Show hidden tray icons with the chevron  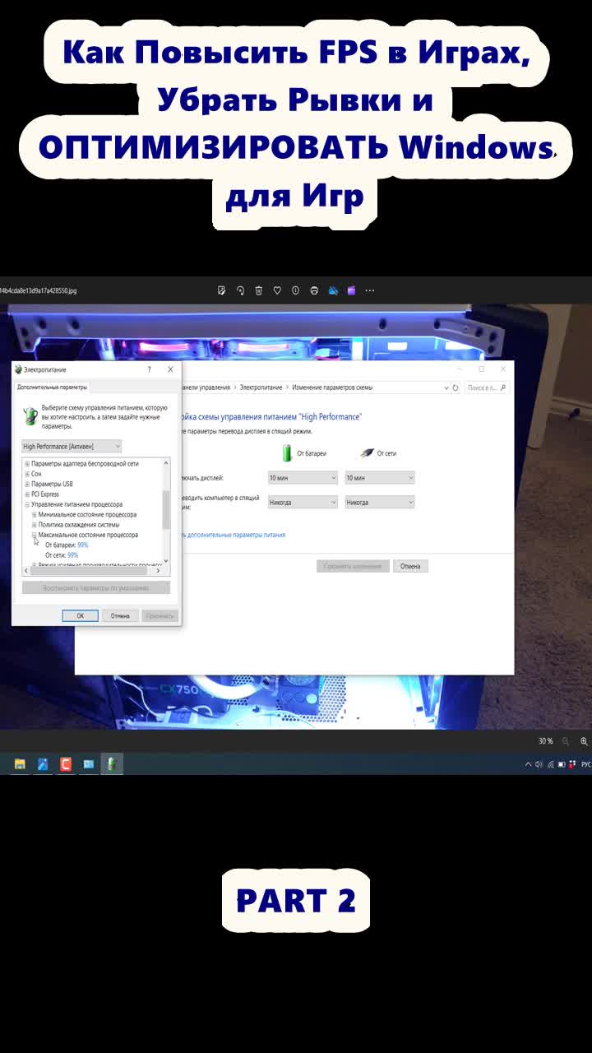point(528,764)
